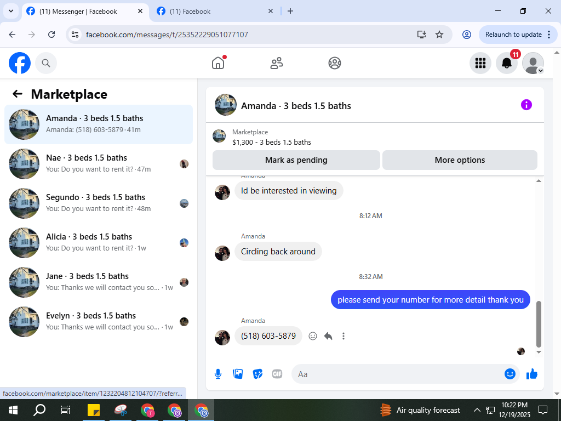Open the emoji picker in the message box
This screenshot has height=421, width=561.
tap(510, 374)
